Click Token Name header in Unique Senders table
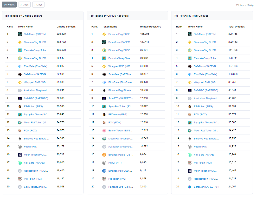Viewport: 256px width, 197px height. (25, 27)
